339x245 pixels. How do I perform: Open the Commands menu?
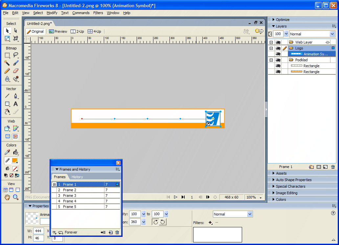tap(81, 13)
